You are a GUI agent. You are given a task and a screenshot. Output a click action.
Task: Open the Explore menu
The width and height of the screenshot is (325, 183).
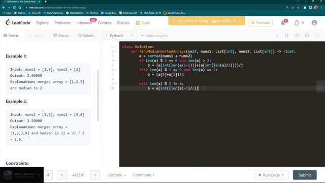(42, 23)
